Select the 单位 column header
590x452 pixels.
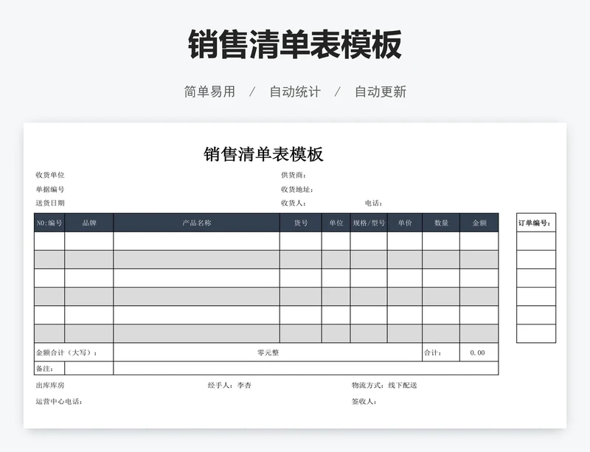click(336, 223)
